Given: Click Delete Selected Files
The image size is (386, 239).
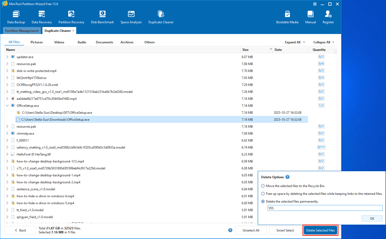Looking at the screenshot, I should click(321, 230).
